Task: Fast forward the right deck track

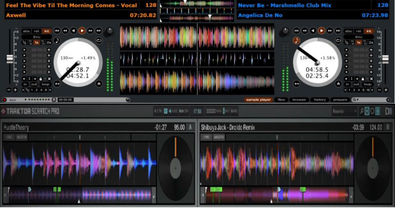Action: (x=329, y=31)
